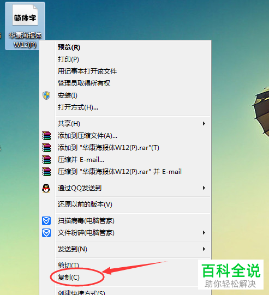Click shield icon beside 扫描病毒(电脑管家)
The image size is (269, 295).
coord(46,221)
